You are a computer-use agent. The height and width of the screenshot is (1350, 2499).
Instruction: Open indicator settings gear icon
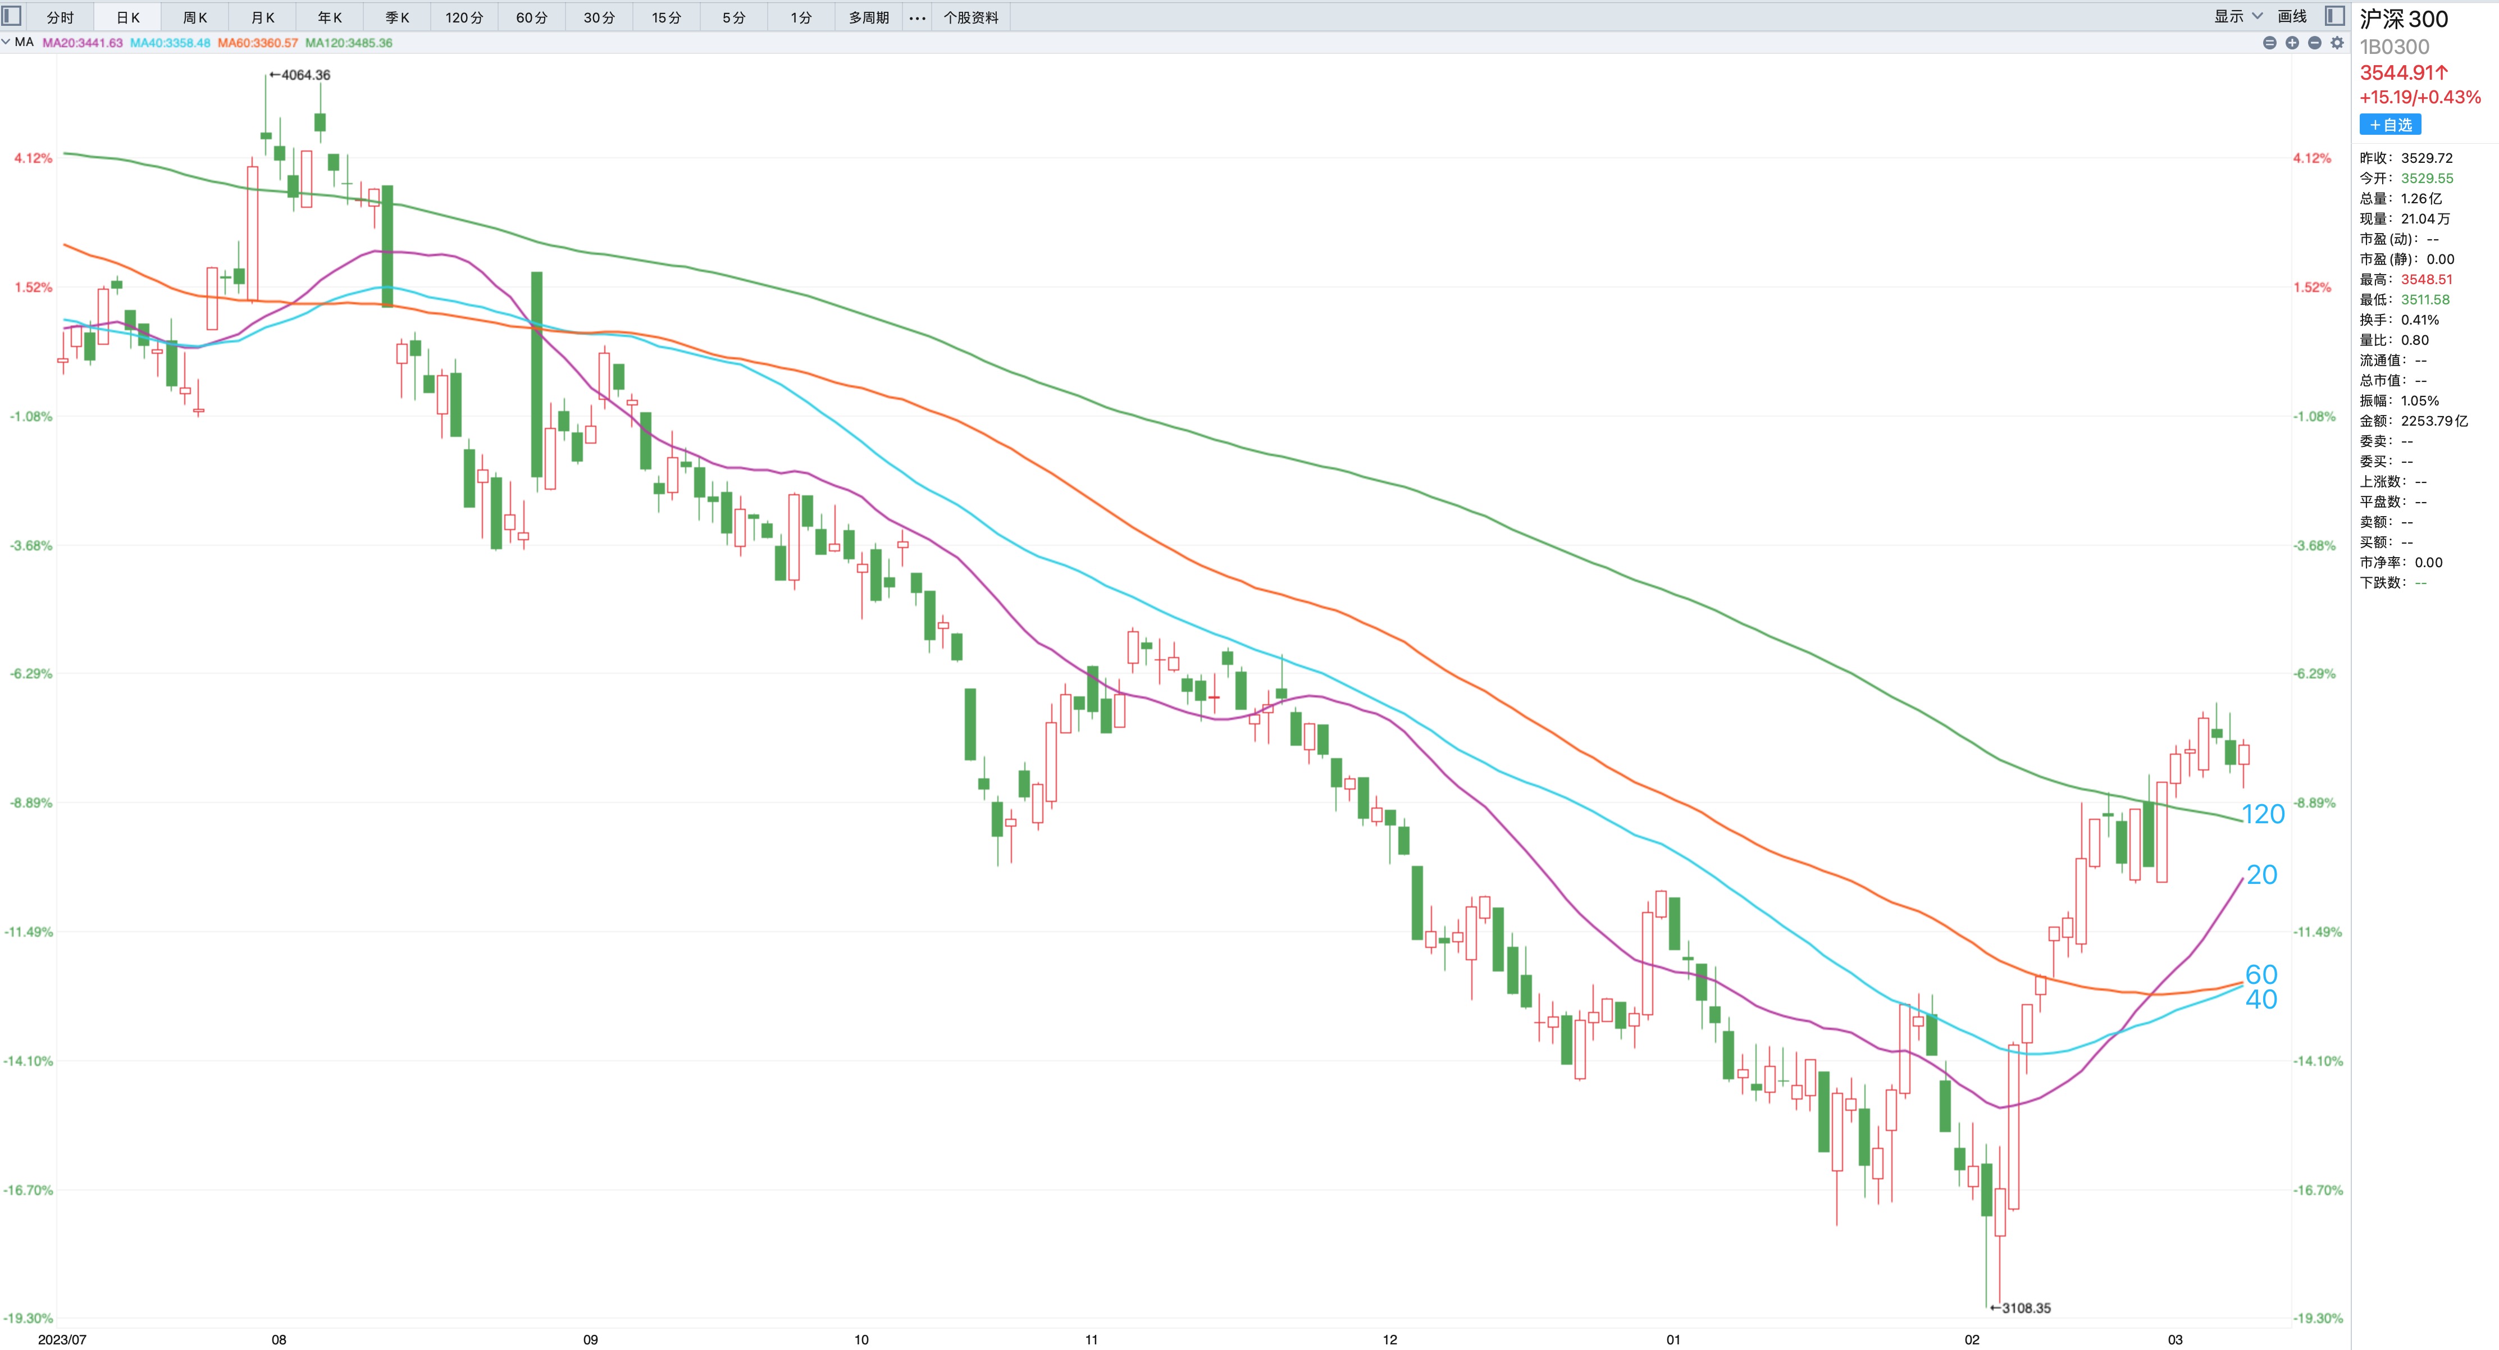(x=2337, y=43)
